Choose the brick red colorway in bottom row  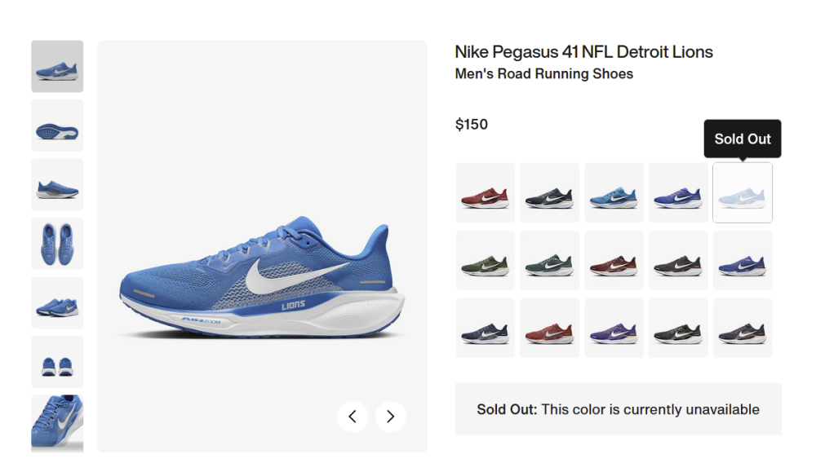point(549,328)
